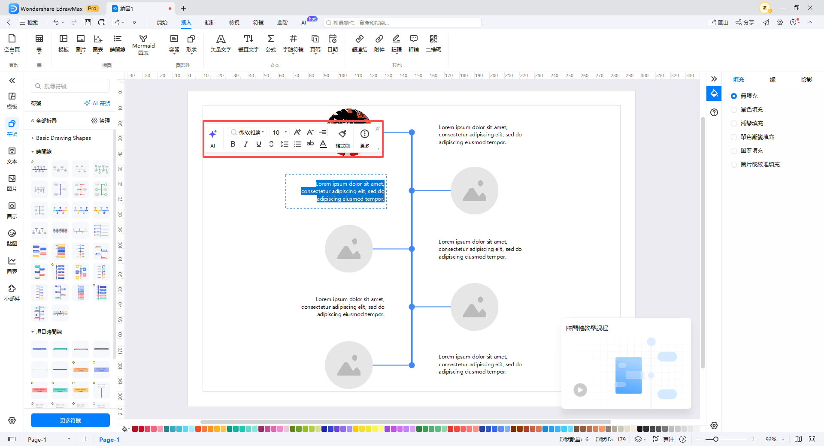This screenshot has height=446, width=824.
Task: Insert vertical text (垂直文字)
Action: [248, 43]
